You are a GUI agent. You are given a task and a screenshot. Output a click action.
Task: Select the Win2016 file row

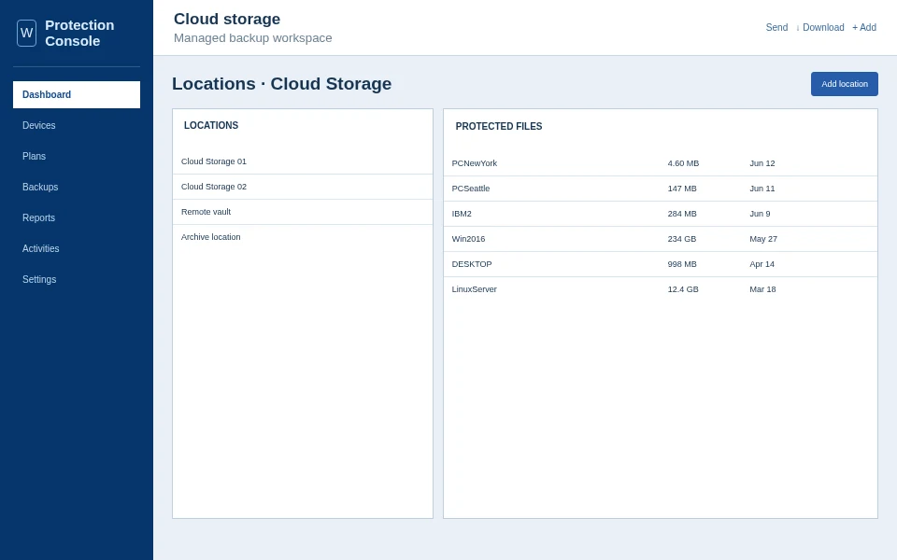tap(661, 239)
